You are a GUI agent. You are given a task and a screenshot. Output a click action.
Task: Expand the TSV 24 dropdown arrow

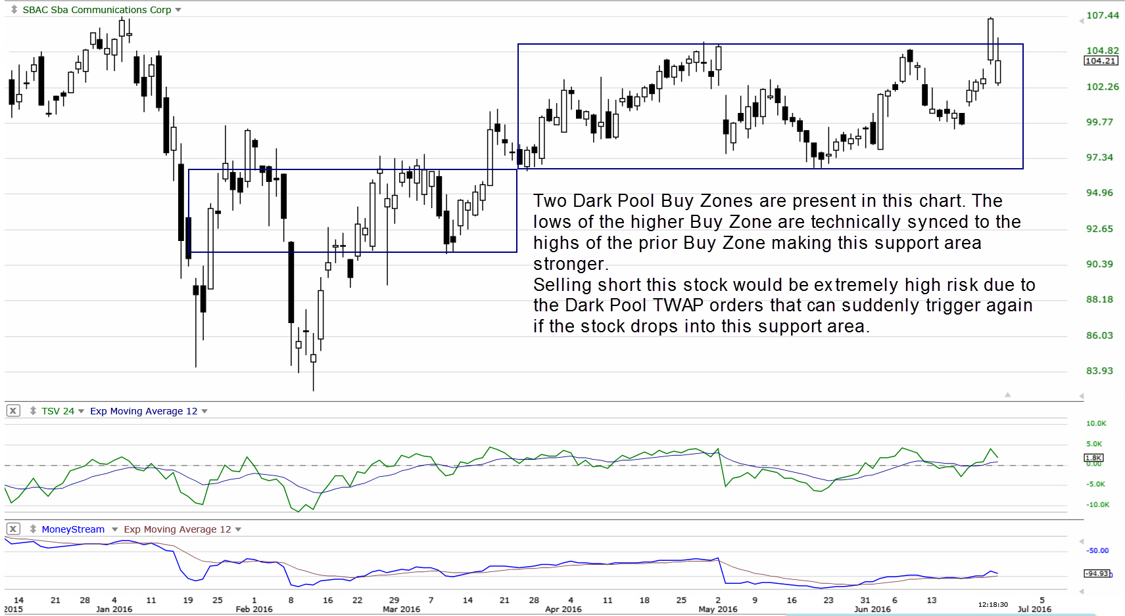coord(82,411)
